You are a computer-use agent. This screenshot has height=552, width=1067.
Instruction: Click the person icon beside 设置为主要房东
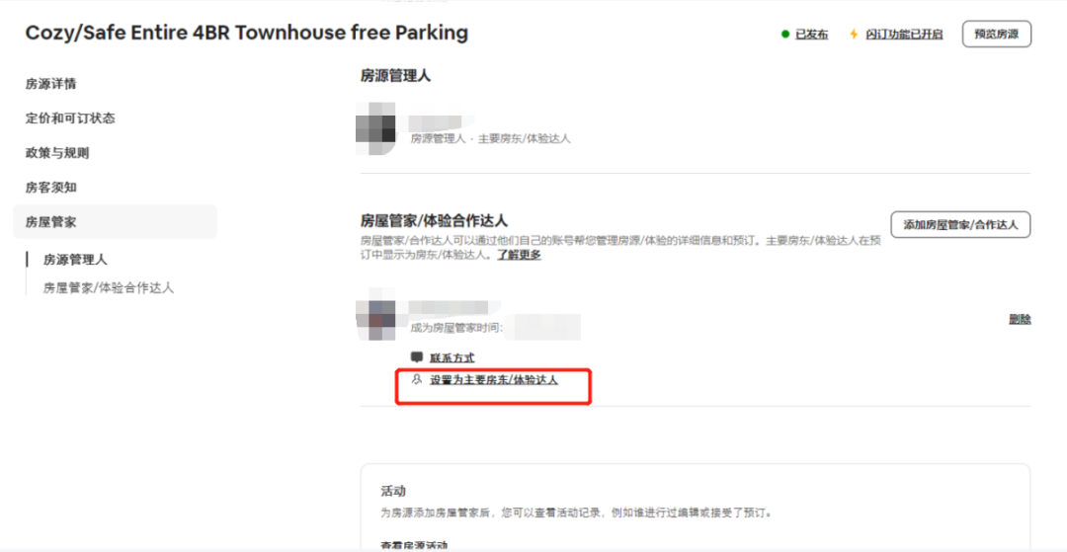coord(417,380)
